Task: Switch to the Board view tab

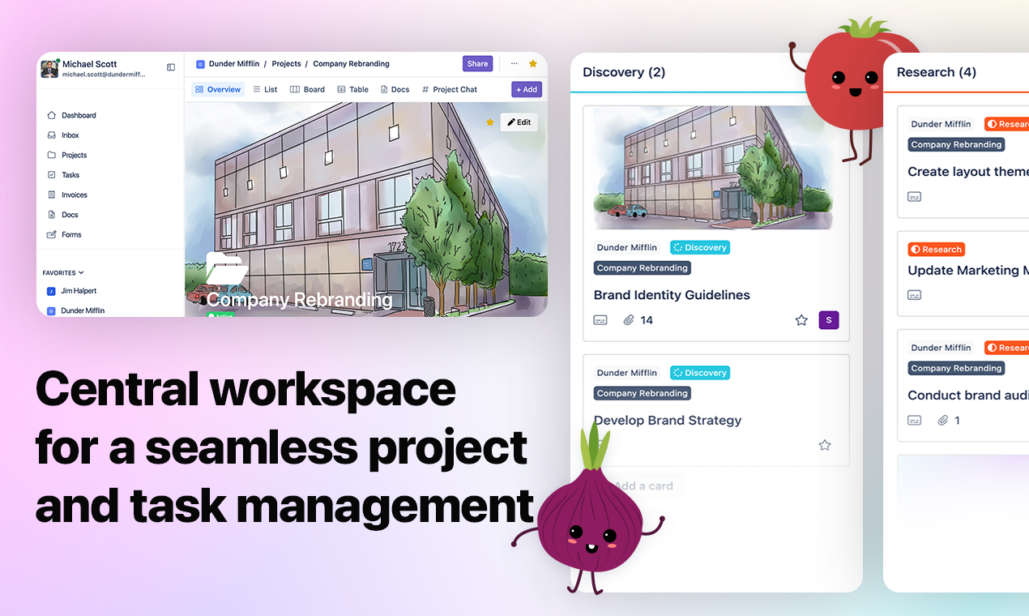Action: 307,89
